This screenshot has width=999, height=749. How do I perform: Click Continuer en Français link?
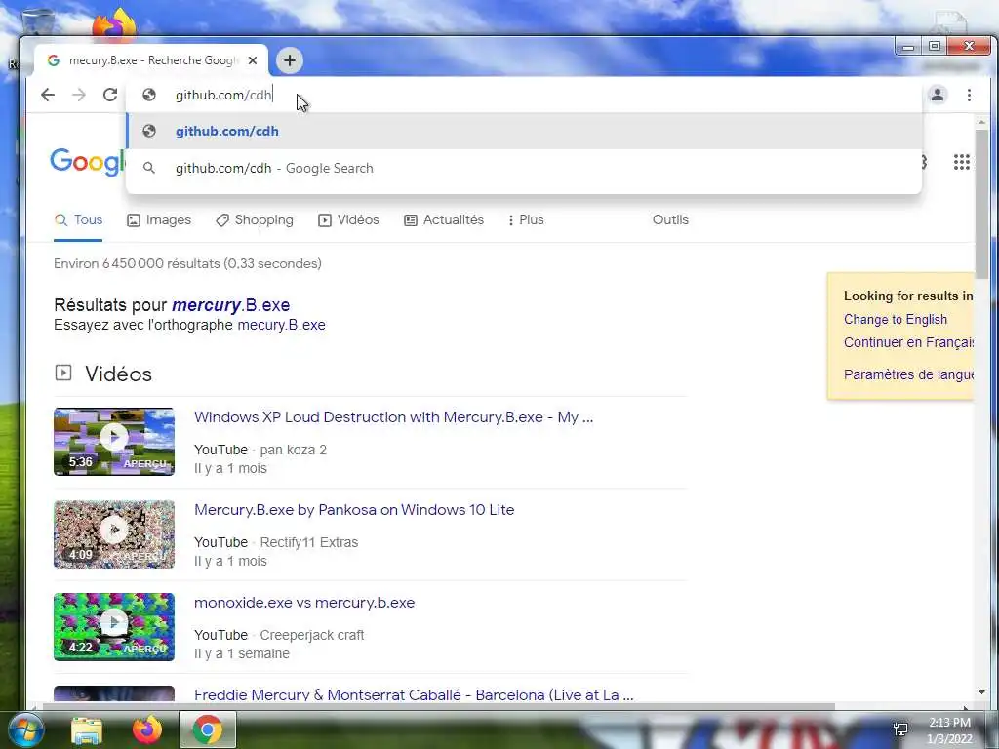(908, 342)
